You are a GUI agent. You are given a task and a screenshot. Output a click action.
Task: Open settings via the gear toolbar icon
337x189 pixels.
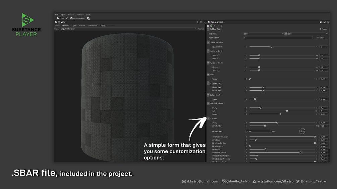coord(88,18)
